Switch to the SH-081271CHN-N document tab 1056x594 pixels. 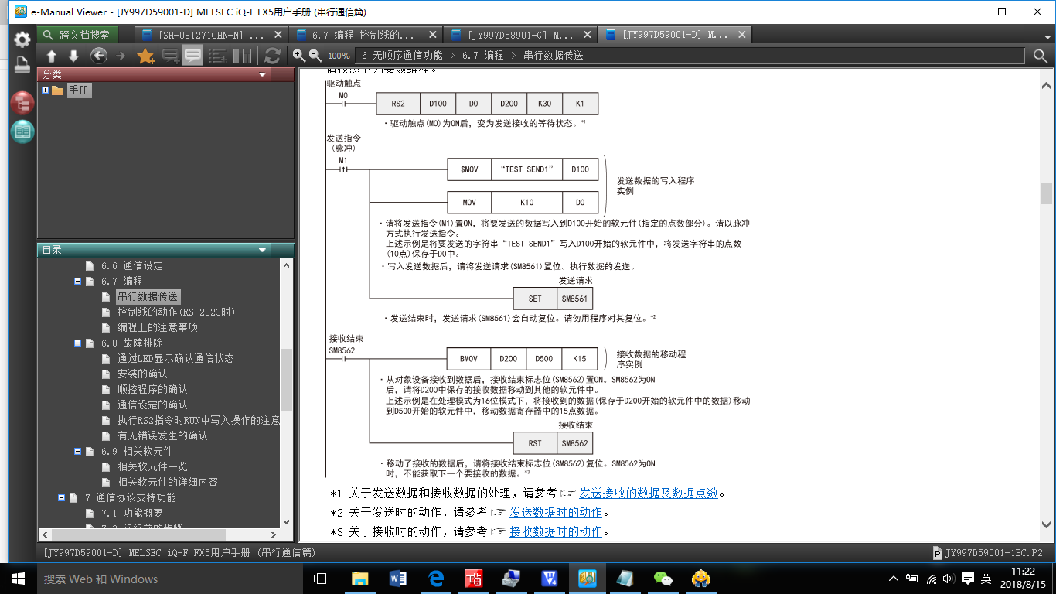point(210,35)
